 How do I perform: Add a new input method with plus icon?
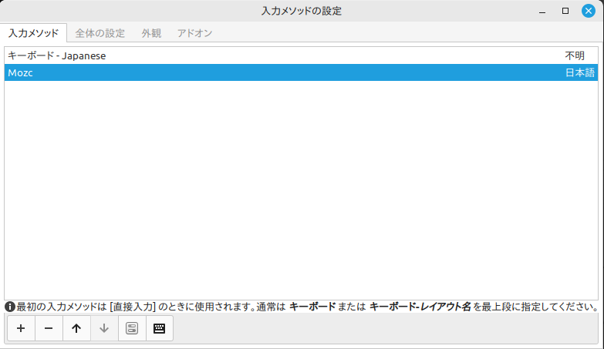point(21,328)
